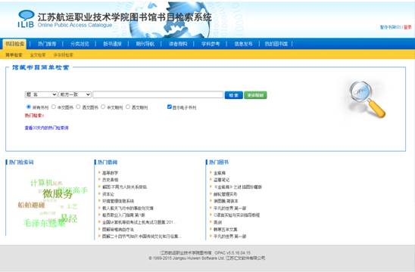Click the 热门图书 section heading
The width and height of the screenshot is (415, 272).
click(x=219, y=162)
